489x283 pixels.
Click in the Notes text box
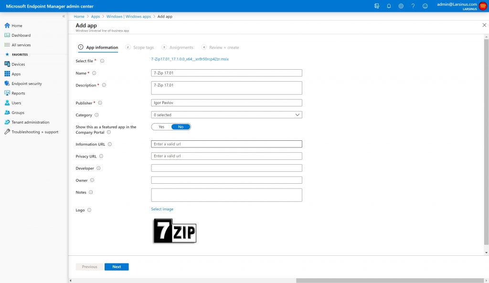click(x=226, y=195)
